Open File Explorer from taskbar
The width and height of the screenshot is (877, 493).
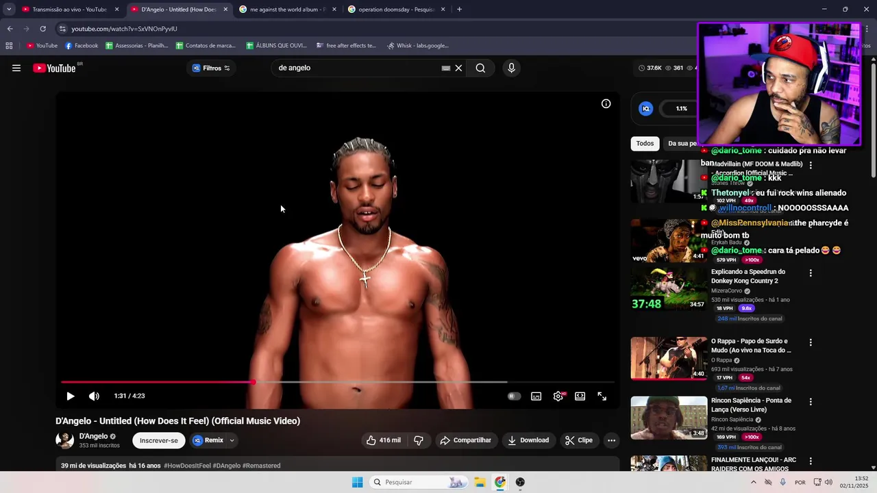point(480,482)
